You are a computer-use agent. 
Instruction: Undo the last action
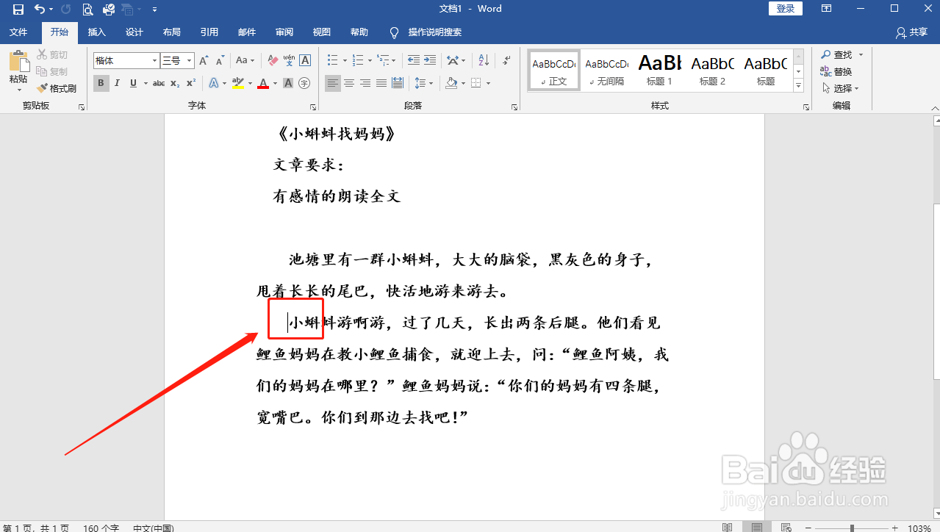click(40, 9)
